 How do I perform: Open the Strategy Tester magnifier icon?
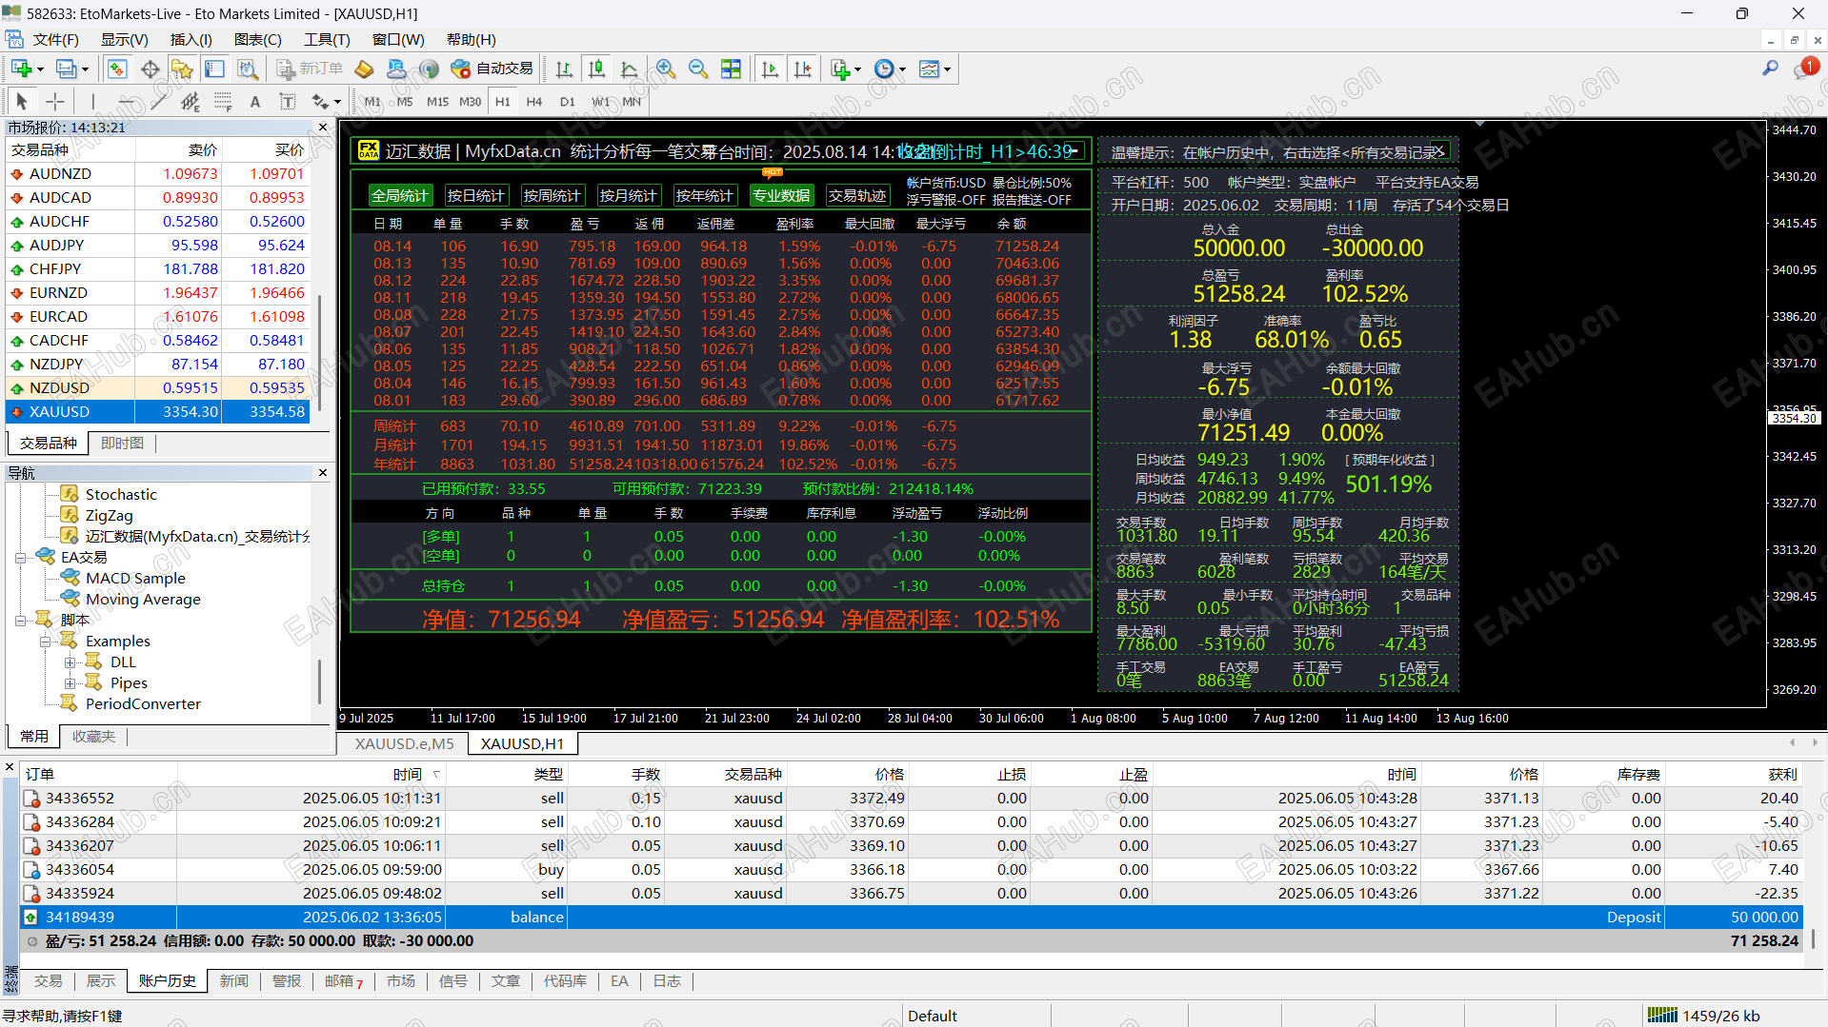pyautogui.click(x=248, y=69)
